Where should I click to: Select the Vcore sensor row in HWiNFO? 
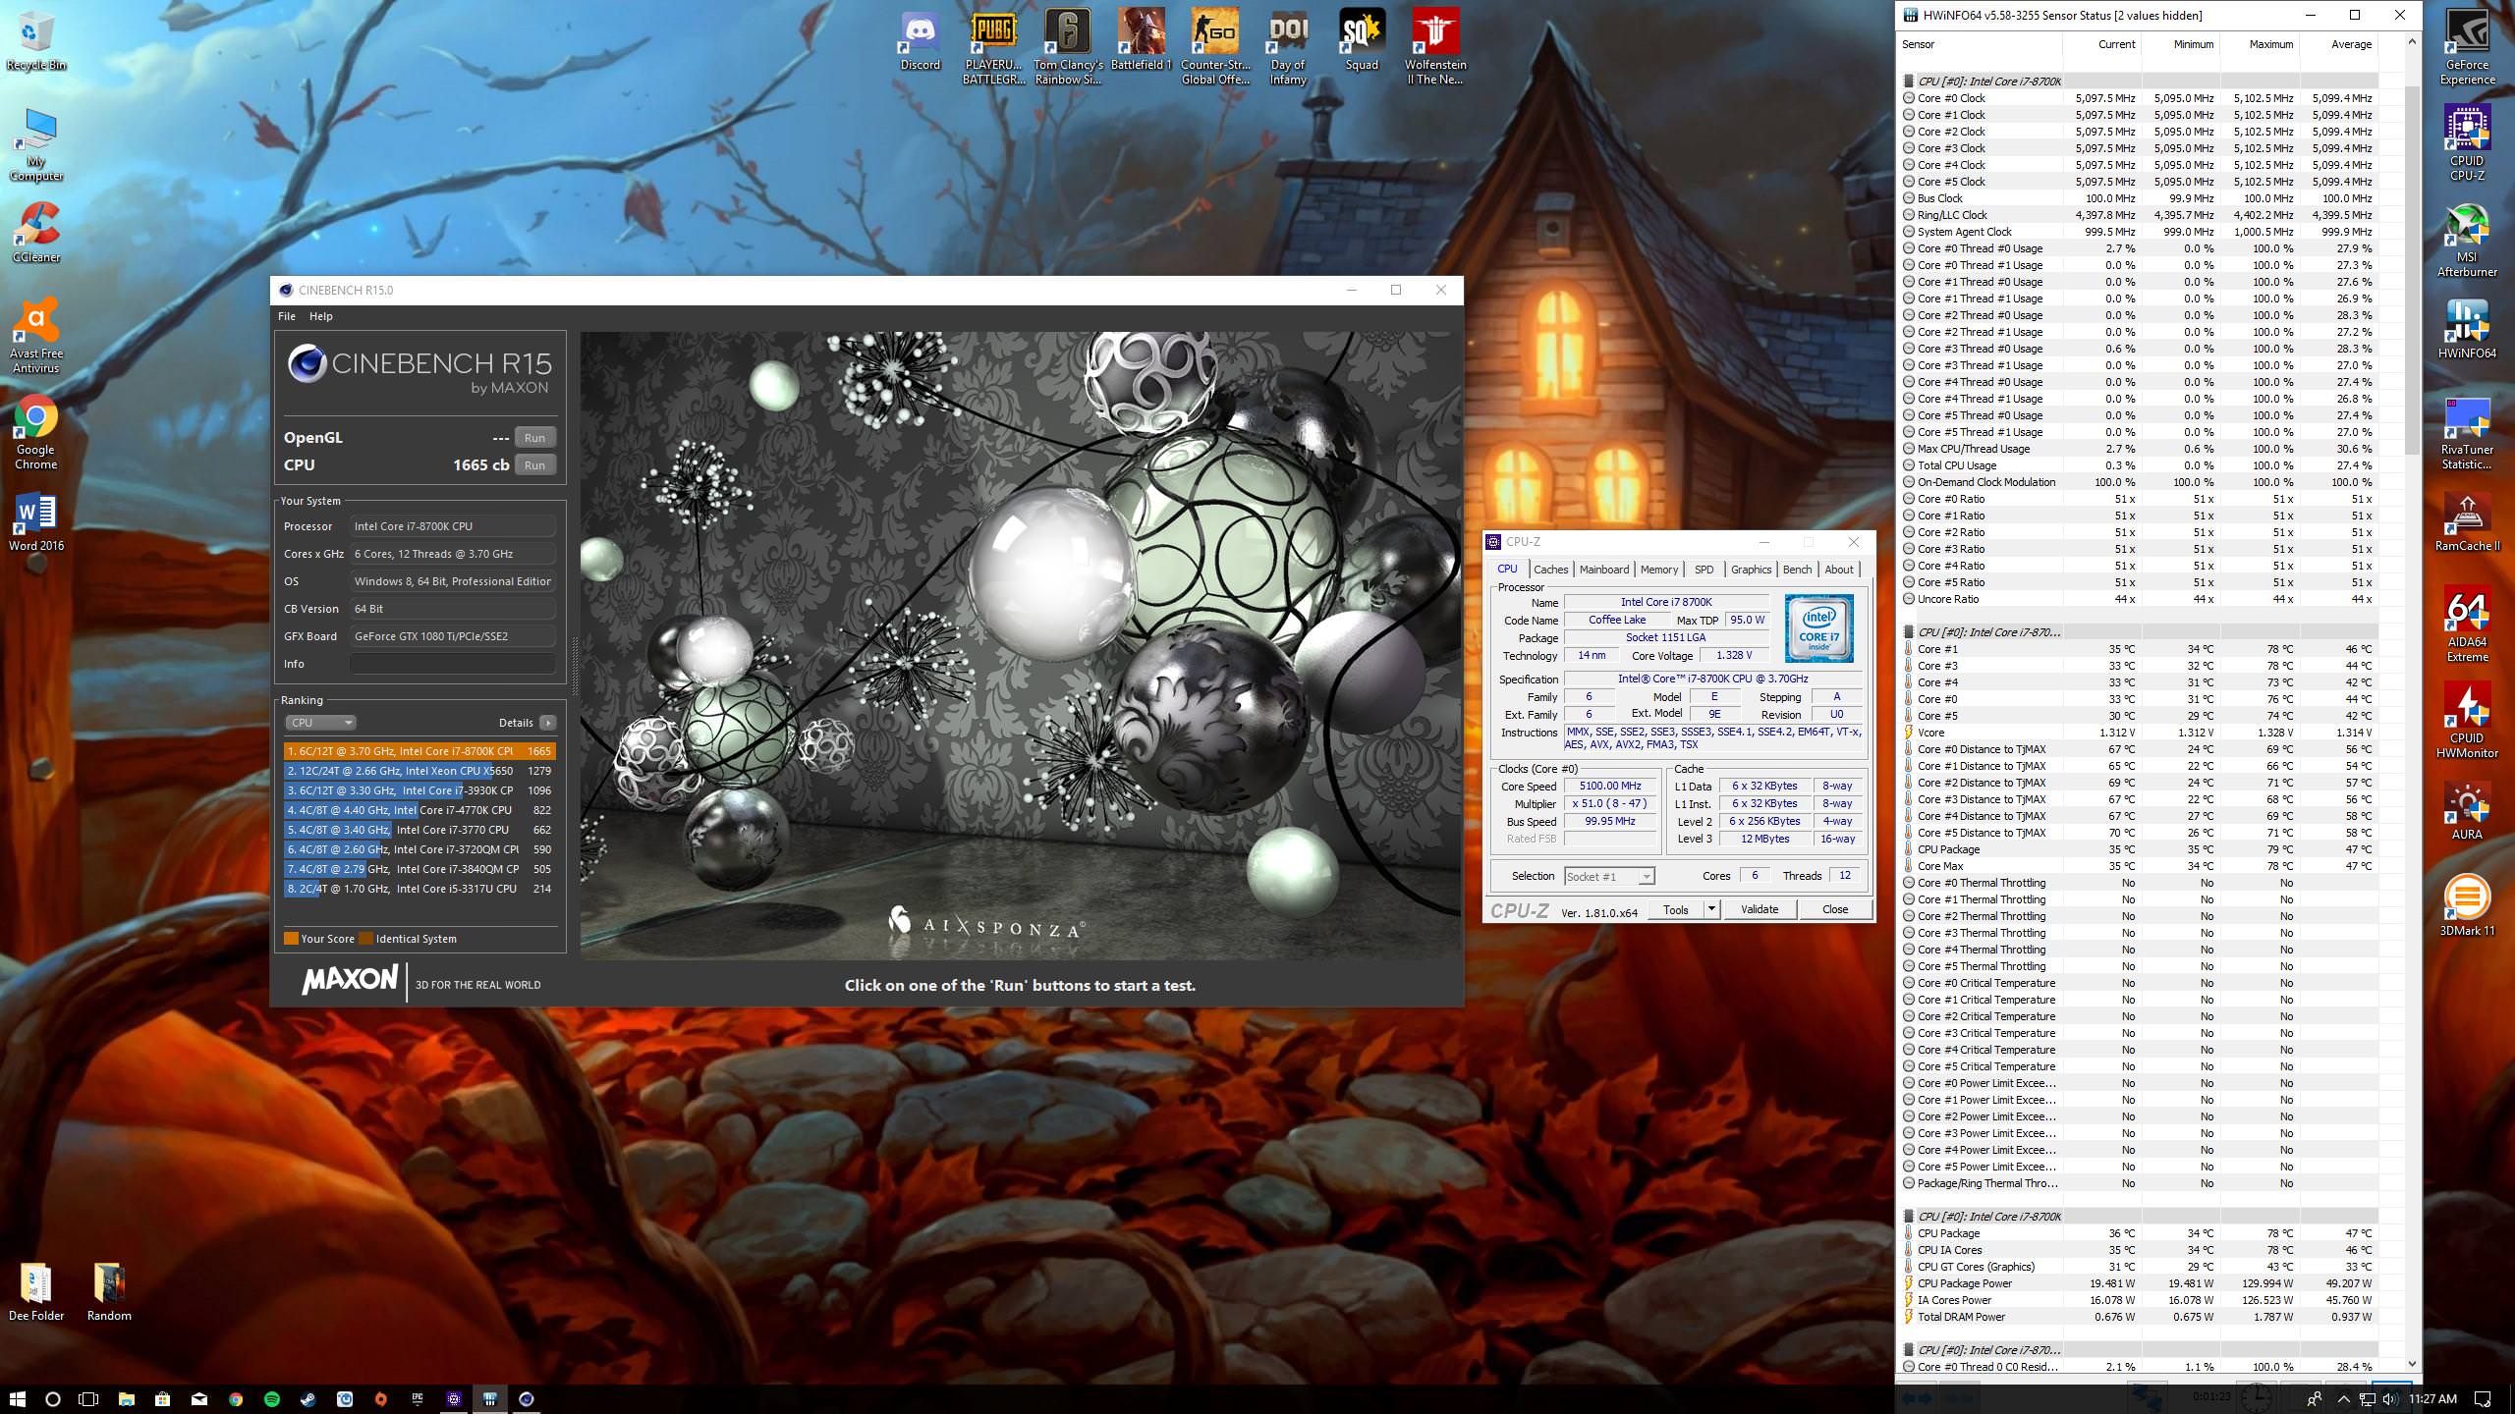(2140, 733)
